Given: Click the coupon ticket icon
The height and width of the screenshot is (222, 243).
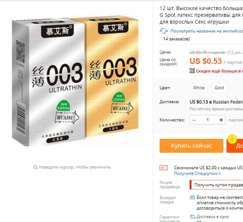Looking at the screenshot, I should tap(164, 168).
